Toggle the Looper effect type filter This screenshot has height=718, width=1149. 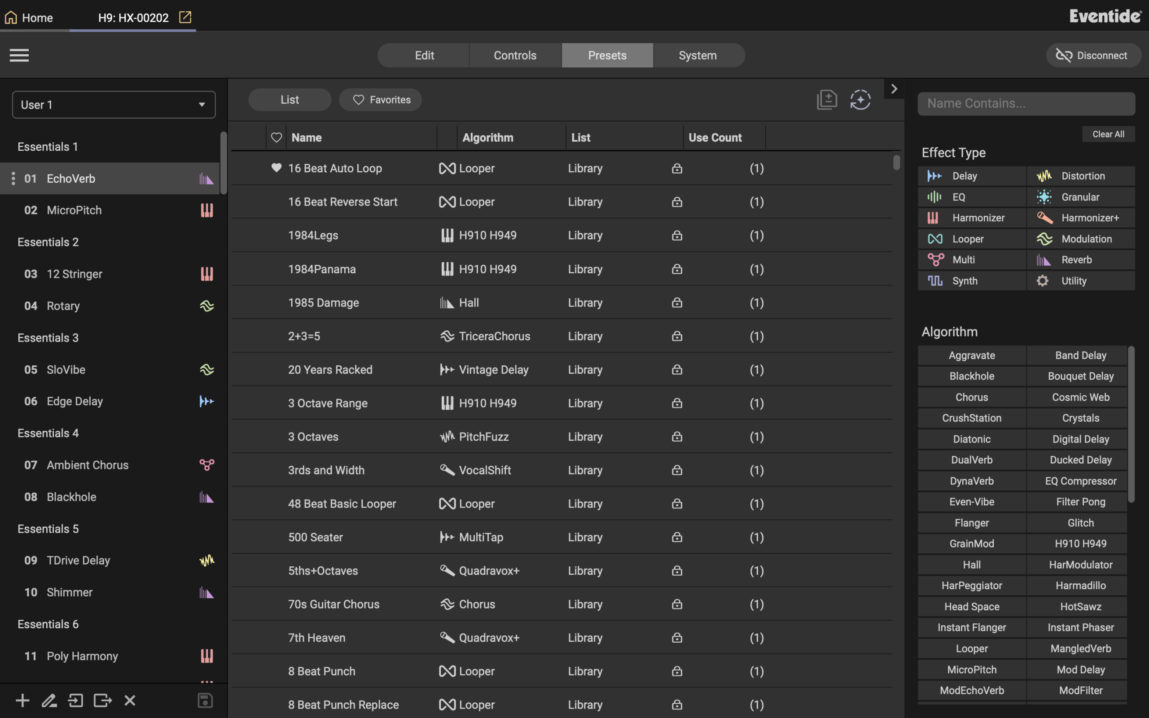971,239
